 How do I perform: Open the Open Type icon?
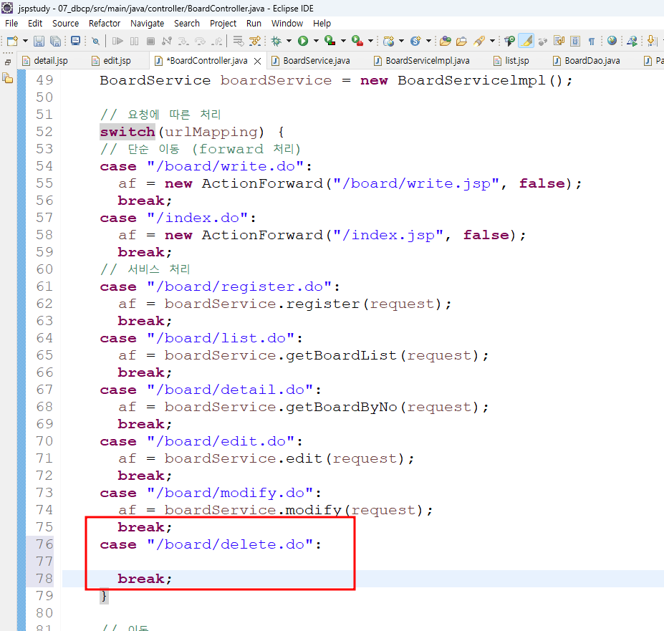point(445,41)
